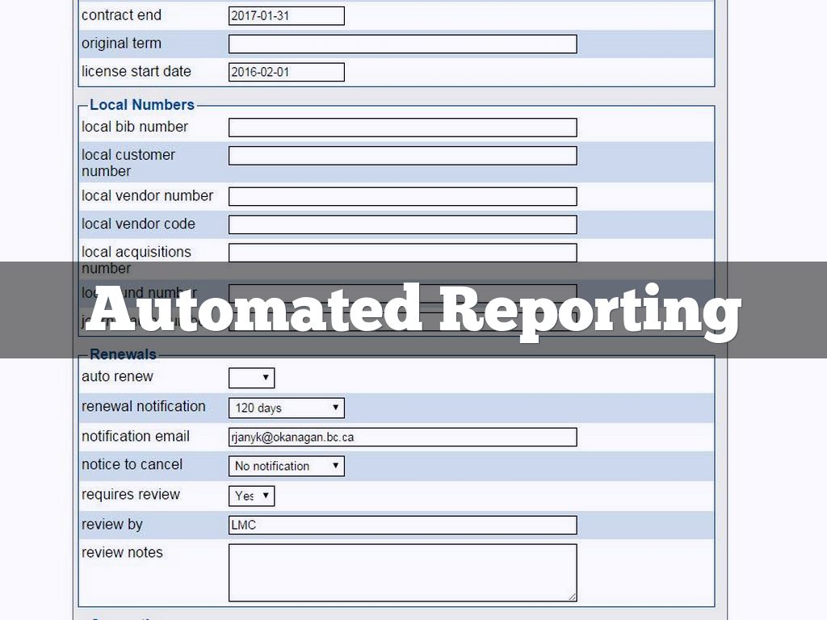This screenshot has width=827, height=620.
Task: Click the local acquisitions number field
Action: coord(402,252)
